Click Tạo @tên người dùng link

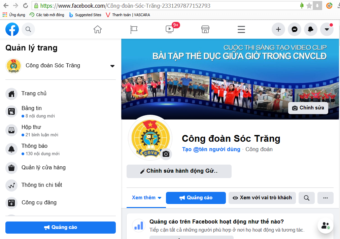(x=211, y=149)
